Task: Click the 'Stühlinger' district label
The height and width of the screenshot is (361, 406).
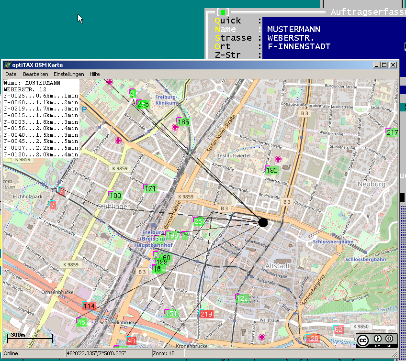Action: (113, 207)
